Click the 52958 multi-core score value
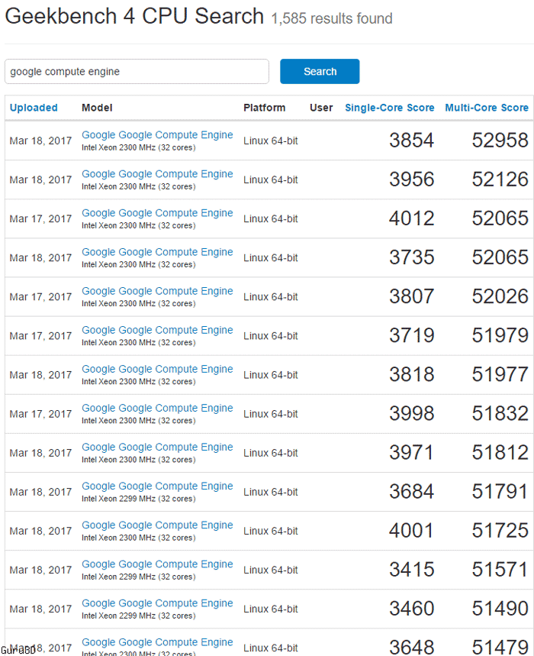This screenshot has width=534, height=656. [500, 141]
